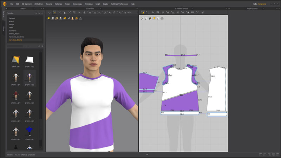Select the pillow project thumbnail

point(15,60)
